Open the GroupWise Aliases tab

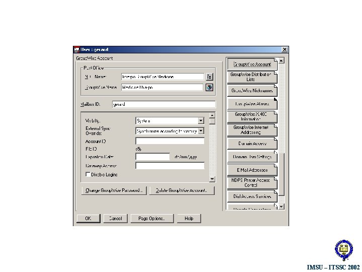click(252, 104)
